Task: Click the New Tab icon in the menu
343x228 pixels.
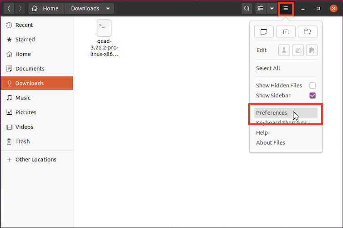Action: 286,31
